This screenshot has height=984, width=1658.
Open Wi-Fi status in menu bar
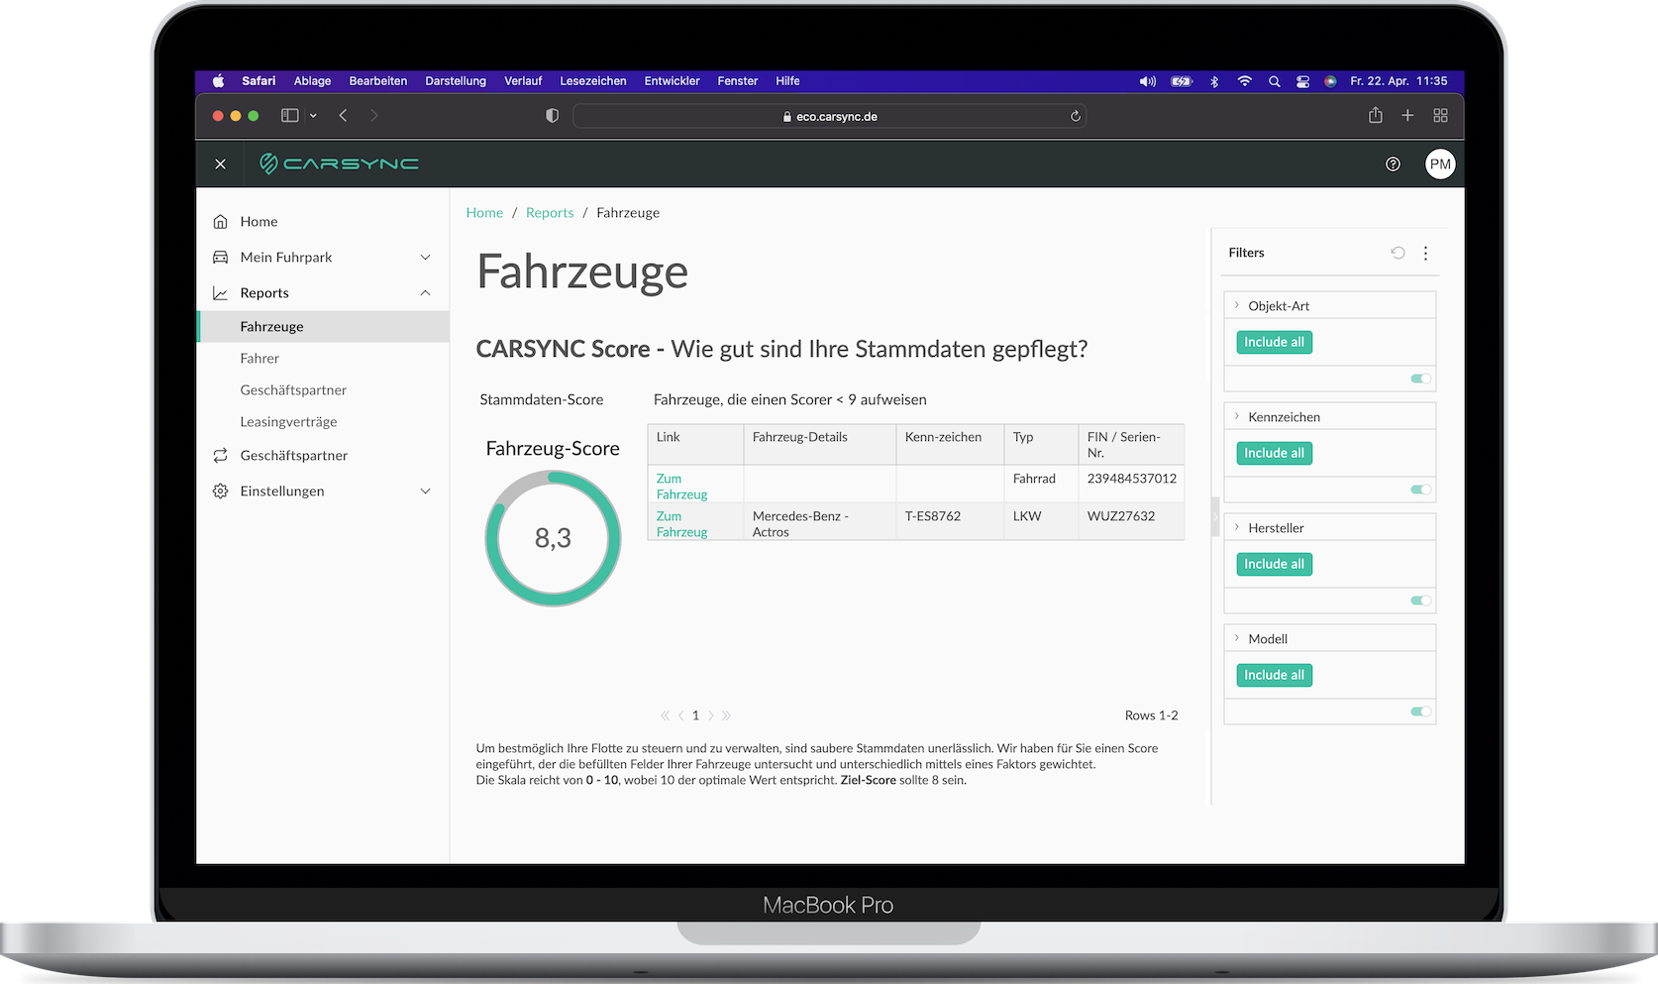pyautogui.click(x=1245, y=81)
